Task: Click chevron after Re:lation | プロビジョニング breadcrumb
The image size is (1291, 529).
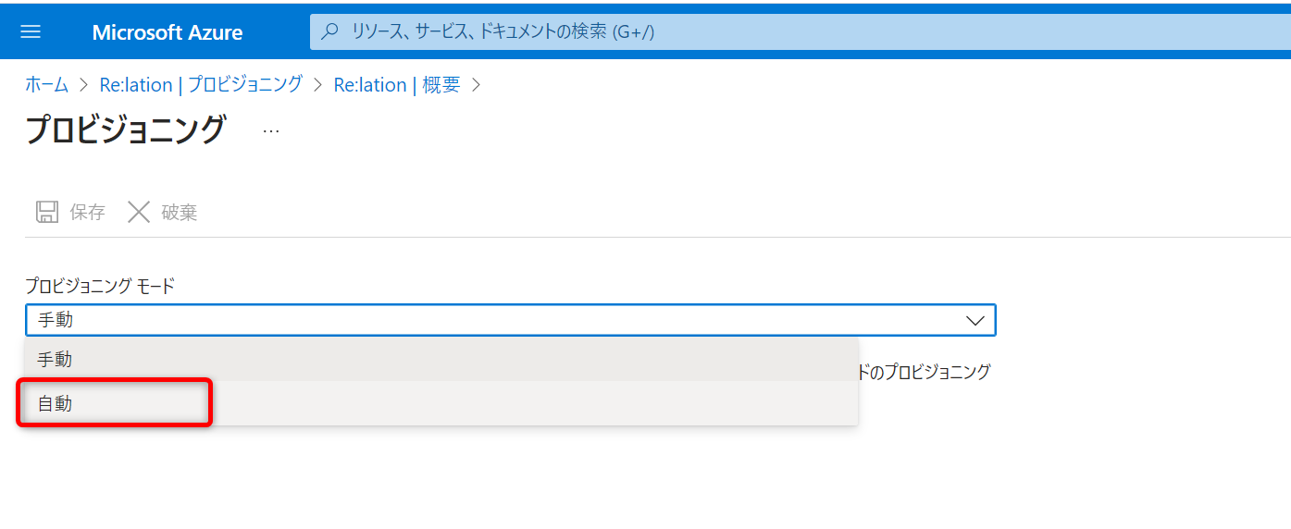Action: (317, 85)
